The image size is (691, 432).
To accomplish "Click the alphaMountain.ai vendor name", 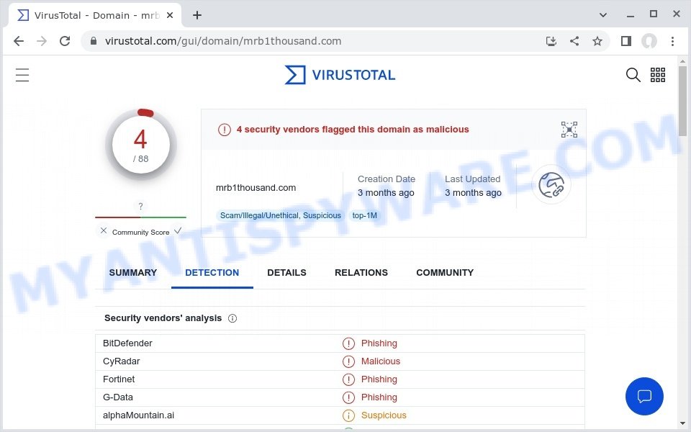I will coord(138,415).
